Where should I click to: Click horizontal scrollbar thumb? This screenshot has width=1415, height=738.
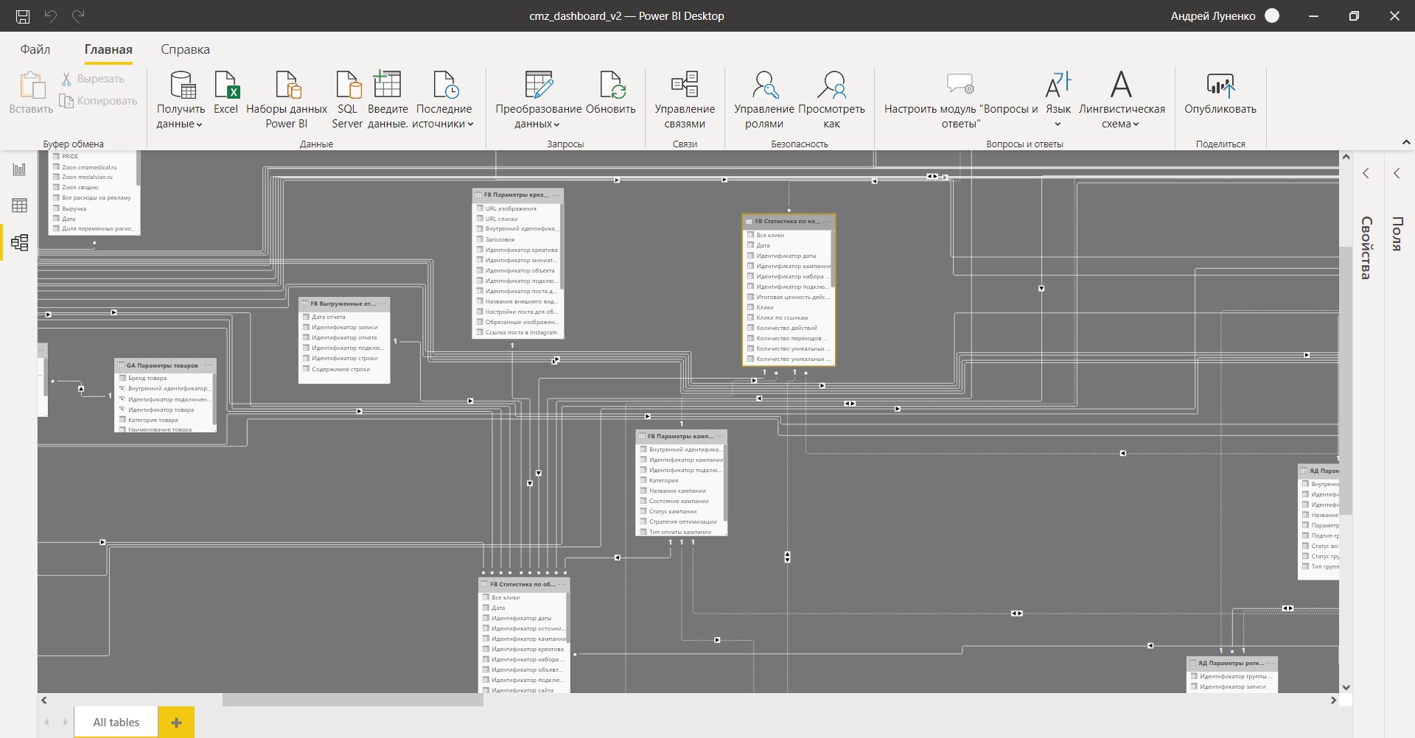(x=353, y=700)
